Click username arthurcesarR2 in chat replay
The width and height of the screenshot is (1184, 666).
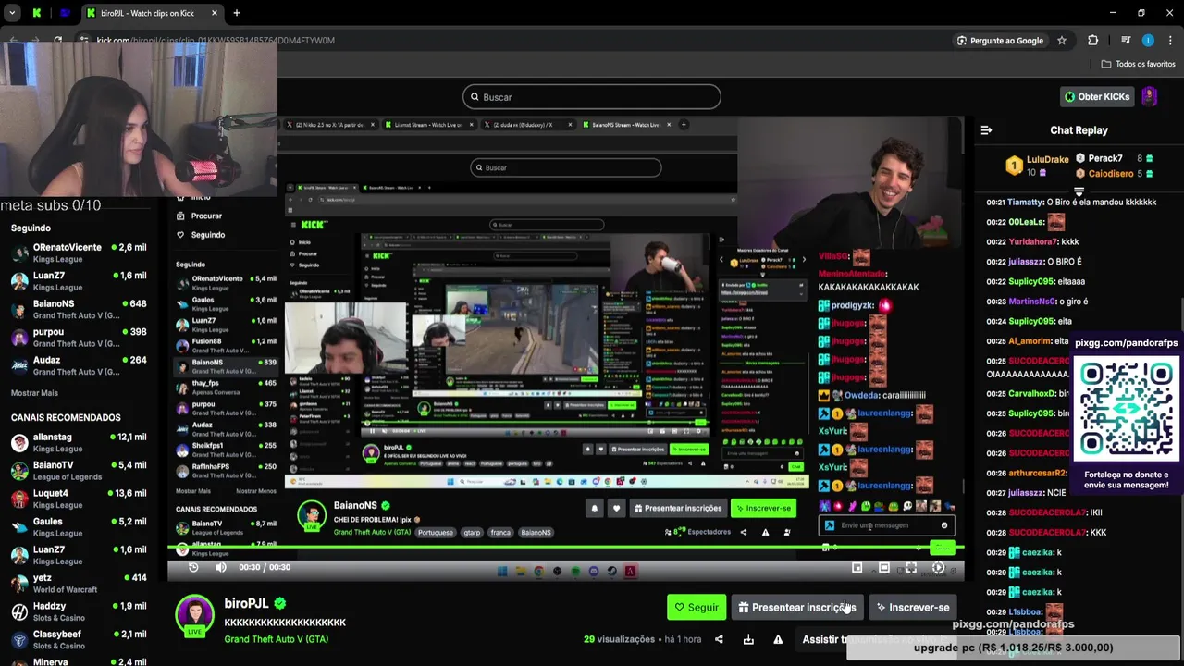pyautogui.click(x=1037, y=473)
